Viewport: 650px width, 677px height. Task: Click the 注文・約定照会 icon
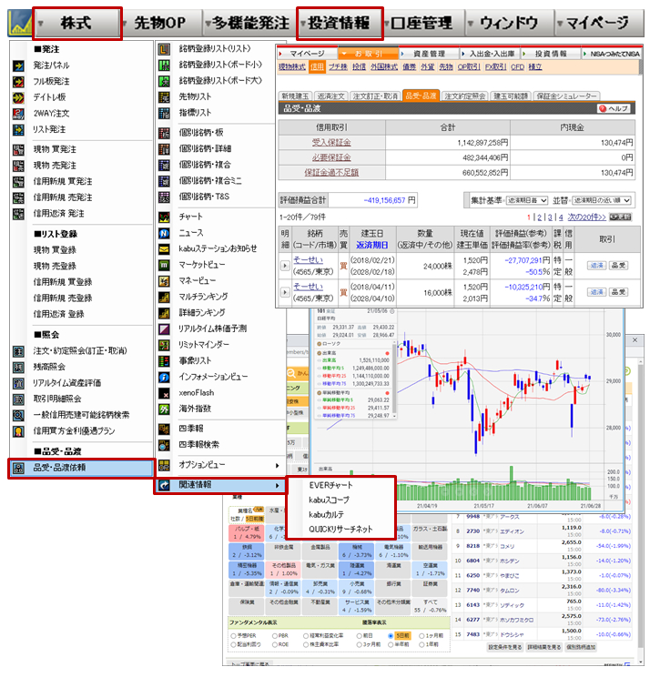[x=18, y=351]
